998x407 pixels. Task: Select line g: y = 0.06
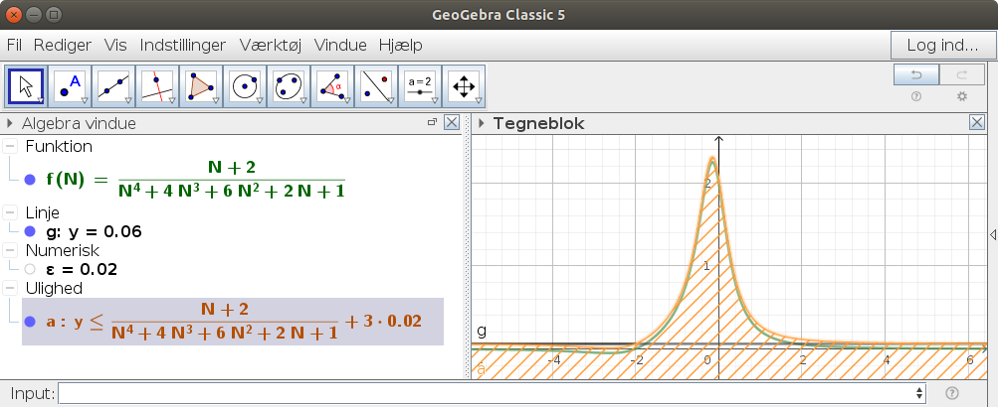(x=94, y=231)
